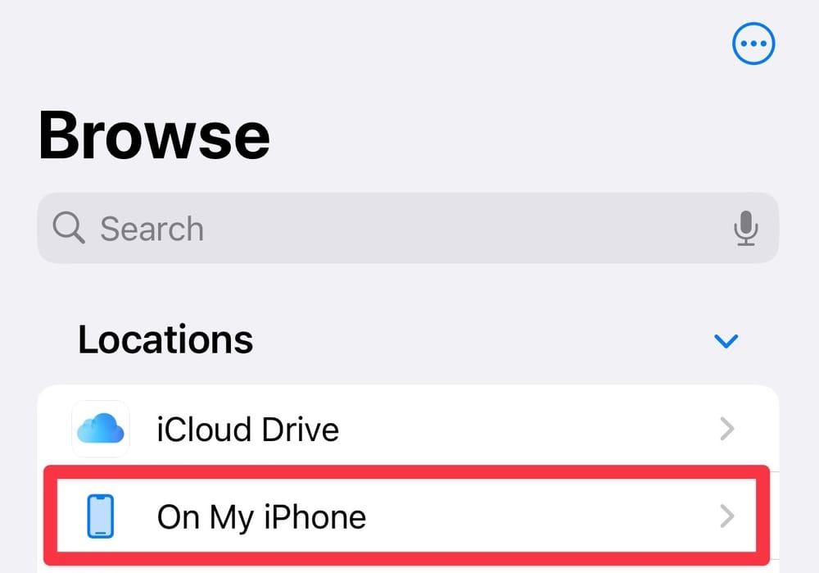
Task: Collapse the Locations section with its chevron
Action: pos(726,340)
